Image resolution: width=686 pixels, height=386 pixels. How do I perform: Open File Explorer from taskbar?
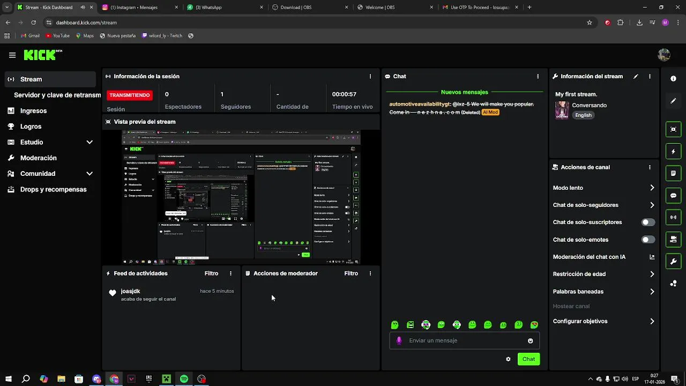(x=61, y=379)
